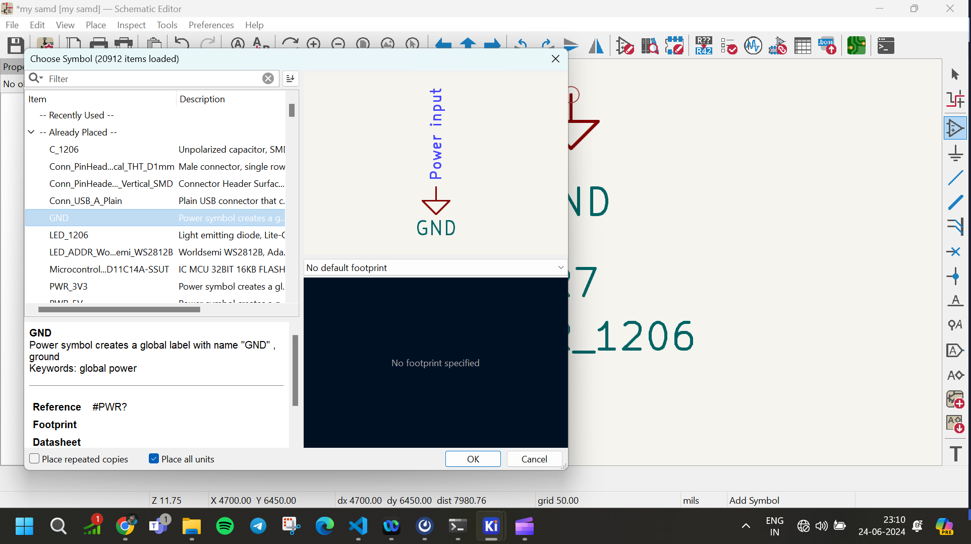Toggle Place repeated copies checkbox
This screenshot has height=544, width=971.
pos(34,459)
